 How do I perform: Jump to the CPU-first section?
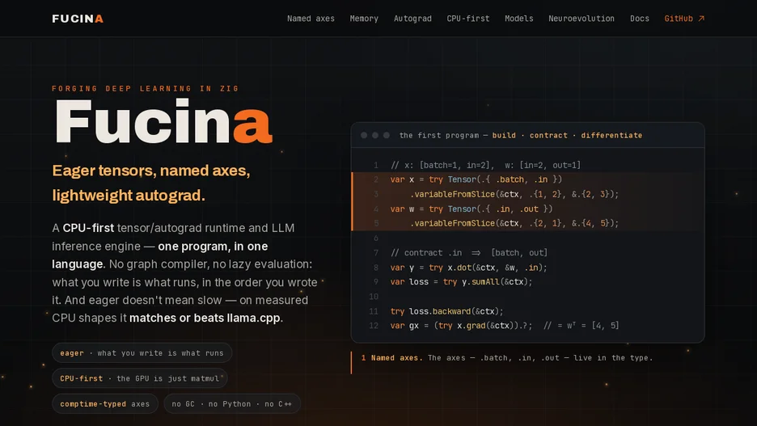[x=468, y=19]
